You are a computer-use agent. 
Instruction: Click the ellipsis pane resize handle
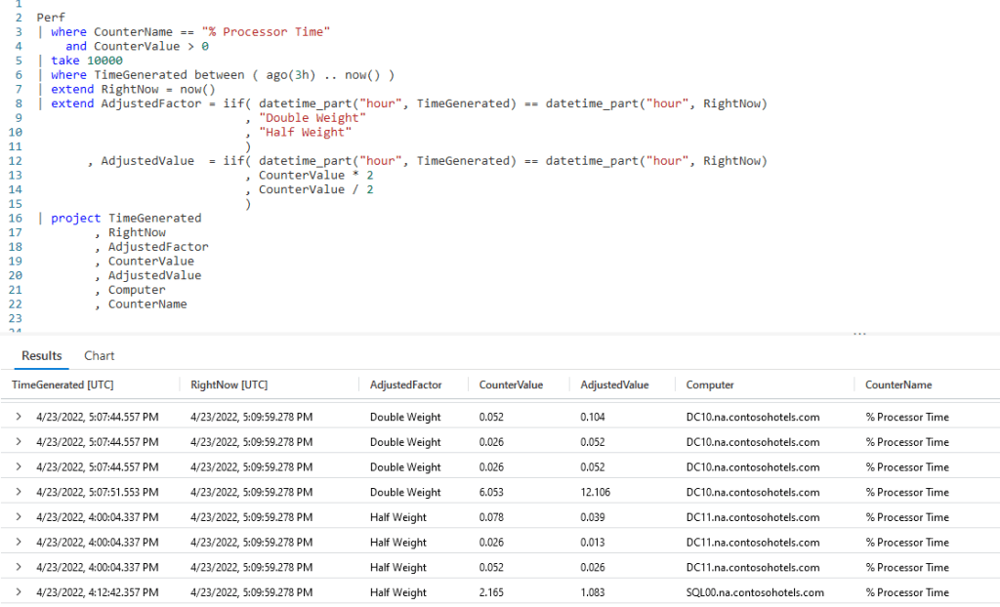point(859,334)
